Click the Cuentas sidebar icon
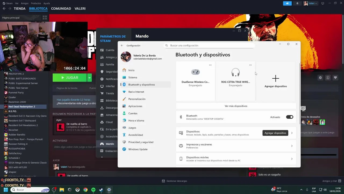 click(124, 113)
